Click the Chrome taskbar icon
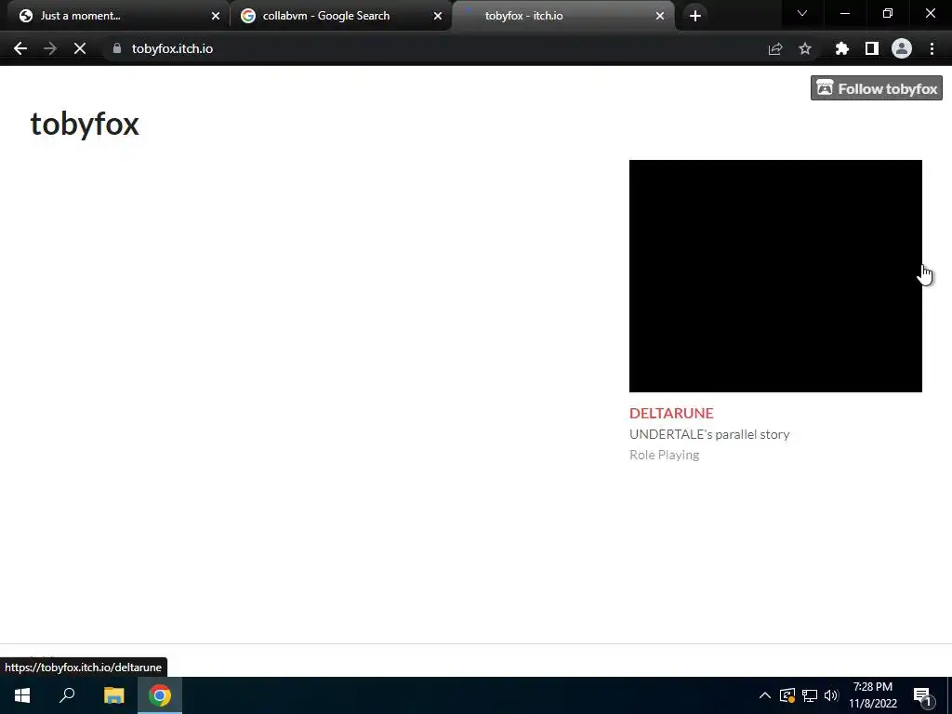The width and height of the screenshot is (952, 714). tap(160, 695)
